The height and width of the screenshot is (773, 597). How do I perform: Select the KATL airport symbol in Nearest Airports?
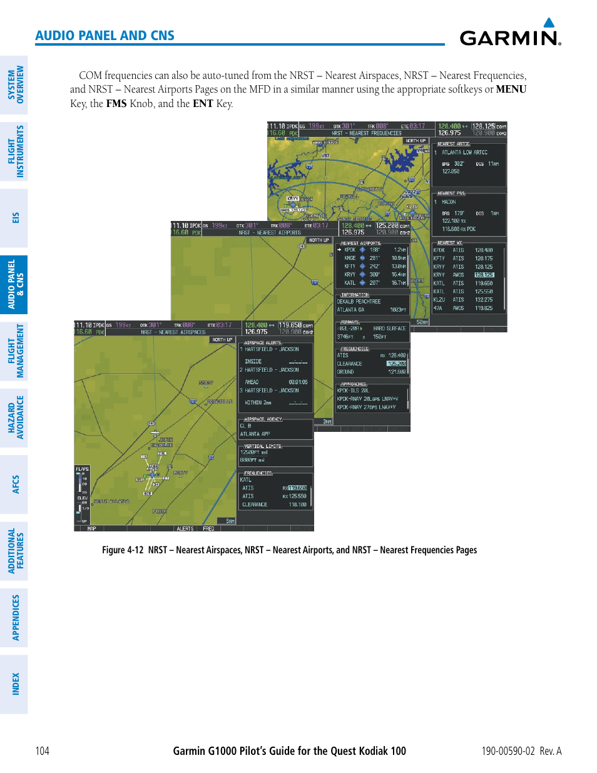[x=362, y=282]
